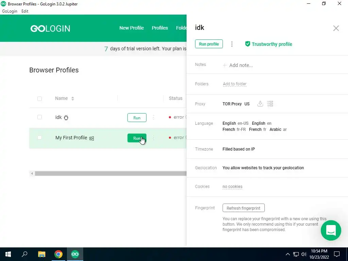The width and height of the screenshot is (348, 261).
Task: Click Add note field
Action: coord(241,65)
